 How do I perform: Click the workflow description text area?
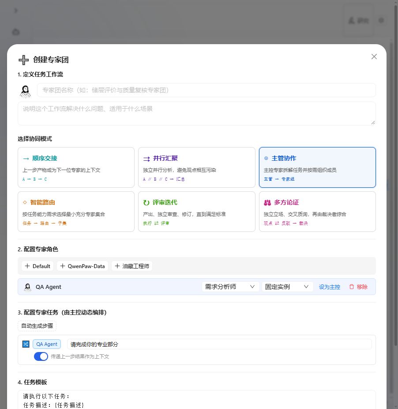tap(196, 114)
